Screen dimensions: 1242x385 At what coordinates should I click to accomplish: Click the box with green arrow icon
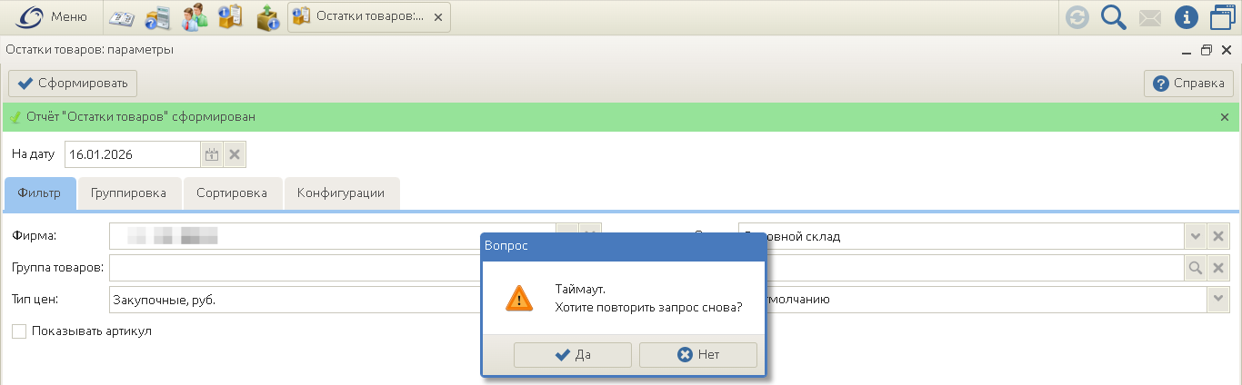tap(267, 16)
